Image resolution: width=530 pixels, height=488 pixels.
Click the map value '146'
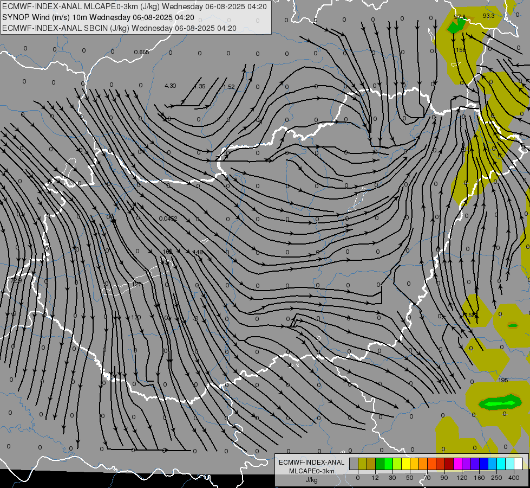tap(198, 252)
